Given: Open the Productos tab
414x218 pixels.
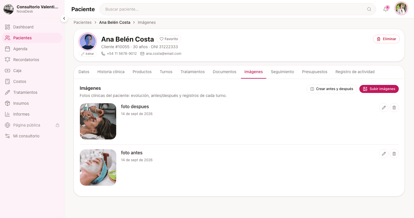Looking at the screenshot, I should click(x=142, y=72).
